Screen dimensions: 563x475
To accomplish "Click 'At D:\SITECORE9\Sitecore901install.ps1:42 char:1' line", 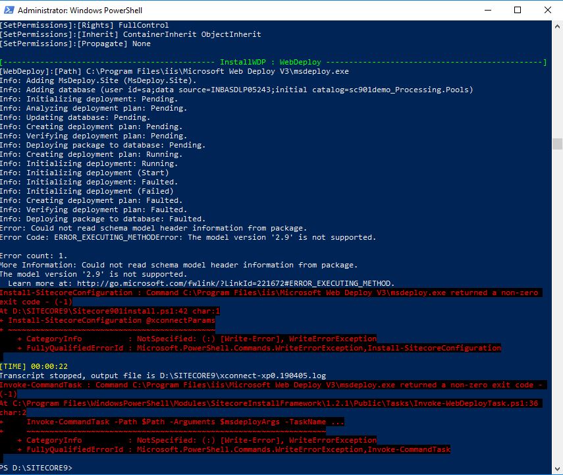I will click(110, 311).
